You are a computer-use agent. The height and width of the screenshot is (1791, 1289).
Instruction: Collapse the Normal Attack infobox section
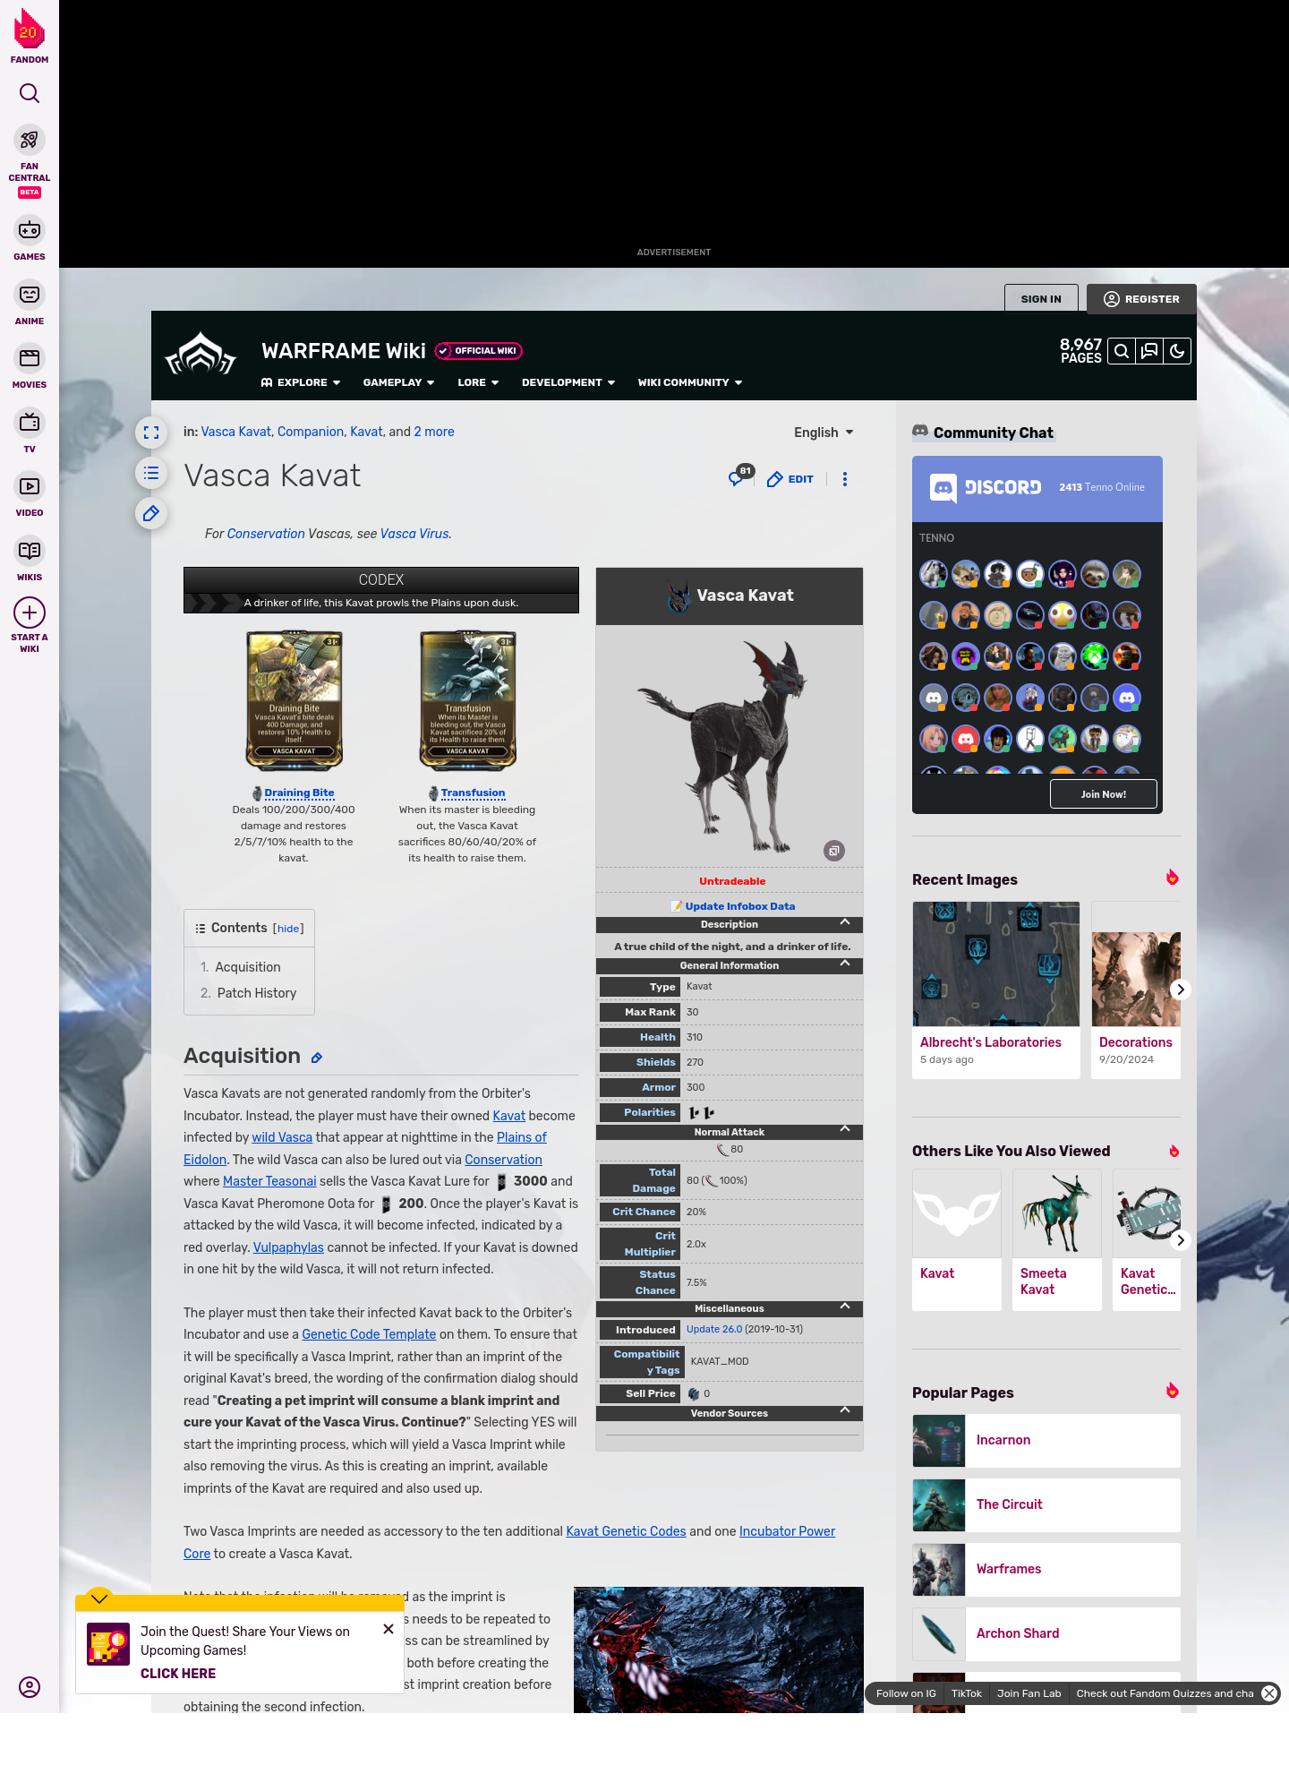(845, 1130)
